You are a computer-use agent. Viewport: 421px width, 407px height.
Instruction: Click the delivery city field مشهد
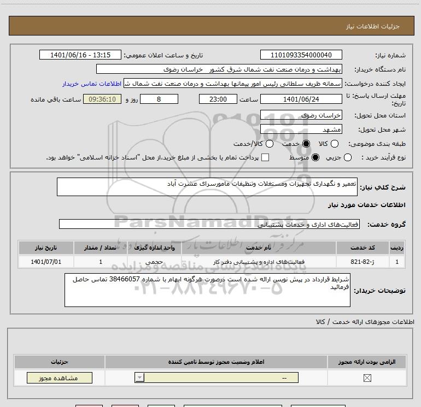(x=301, y=129)
